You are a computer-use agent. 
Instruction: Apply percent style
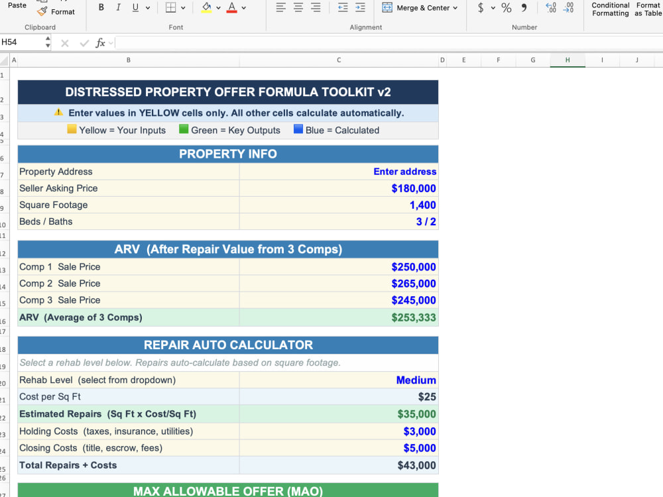pos(507,7)
